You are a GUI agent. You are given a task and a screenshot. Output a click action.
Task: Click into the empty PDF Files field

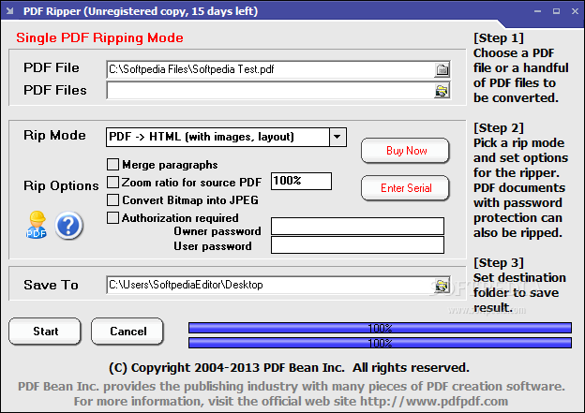271,91
